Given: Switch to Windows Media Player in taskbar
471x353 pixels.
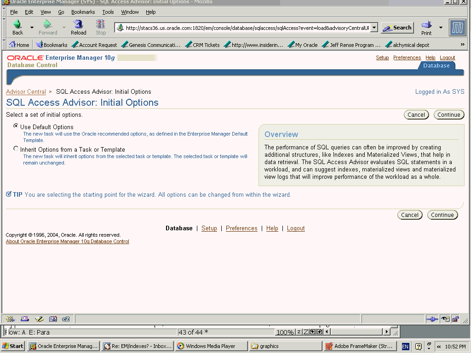Looking at the screenshot, I should pyautogui.click(x=211, y=346).
